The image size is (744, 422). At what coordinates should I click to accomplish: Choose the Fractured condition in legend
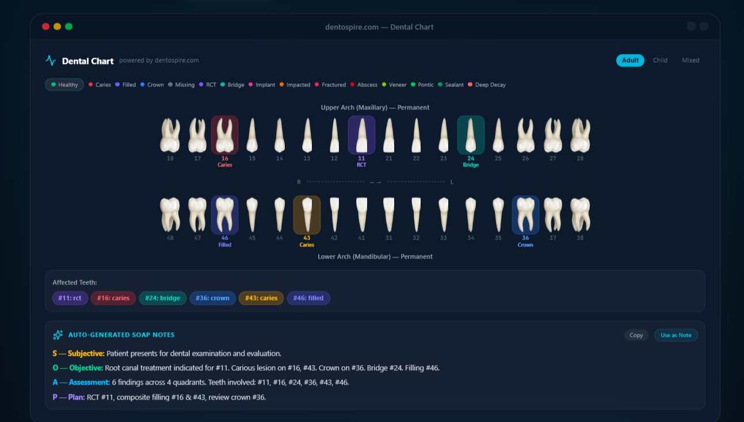(x=330, y=85)
